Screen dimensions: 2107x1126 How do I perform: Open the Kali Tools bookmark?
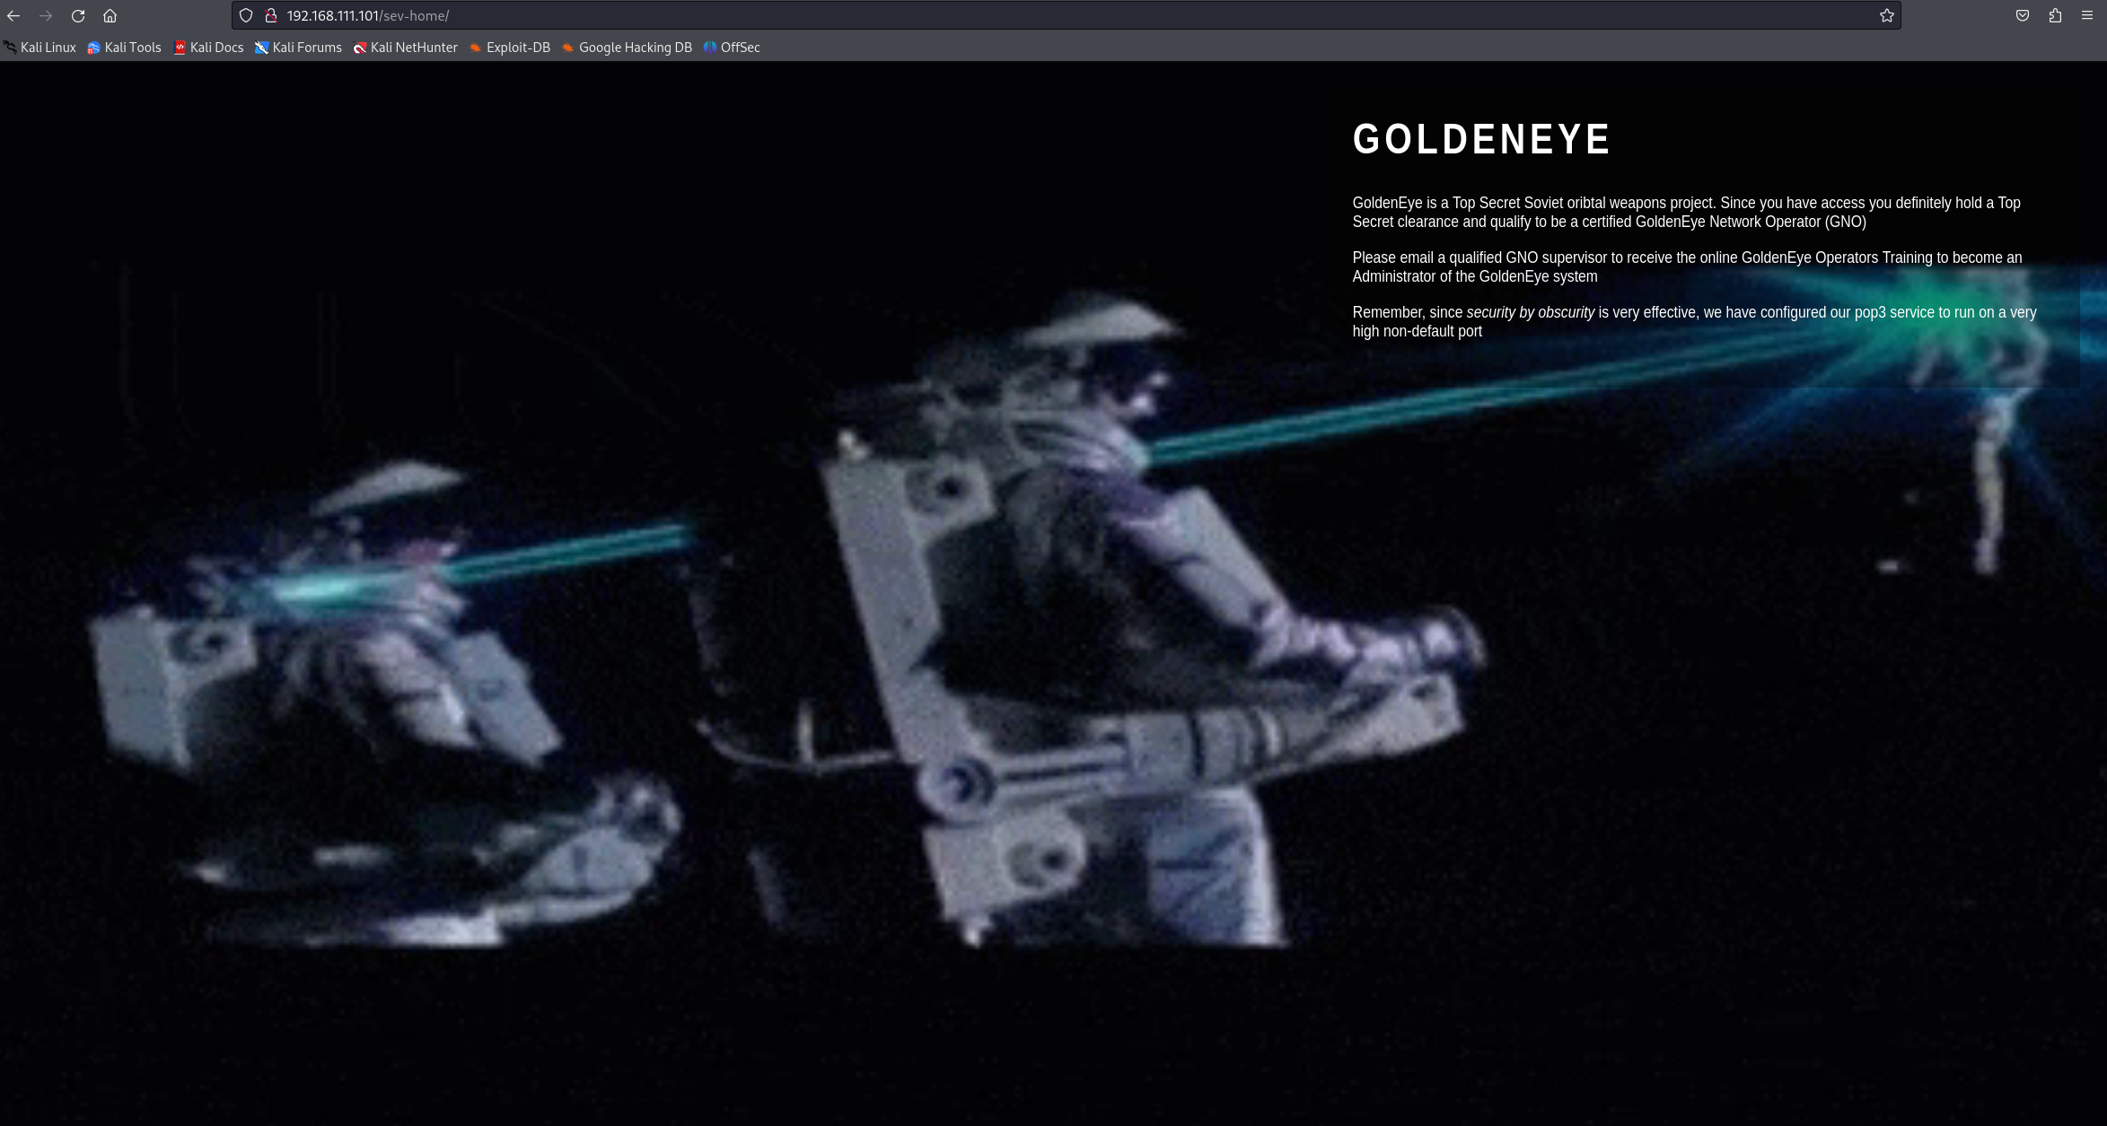point(125,48)
